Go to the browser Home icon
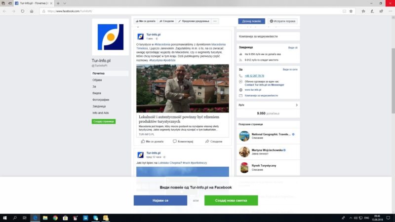 coord(32,11)
